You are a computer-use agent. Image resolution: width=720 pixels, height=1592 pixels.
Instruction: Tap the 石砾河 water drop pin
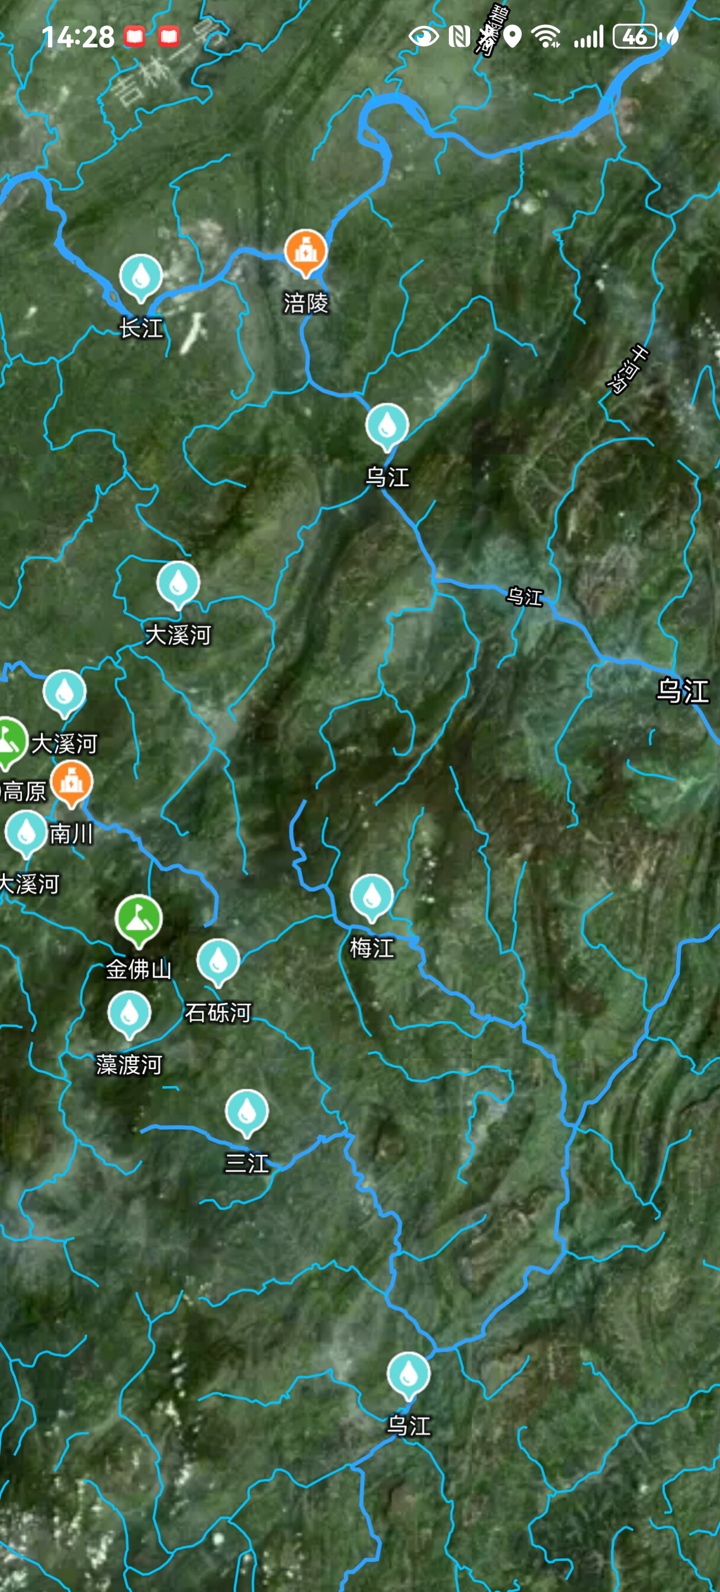pos(218,961)
